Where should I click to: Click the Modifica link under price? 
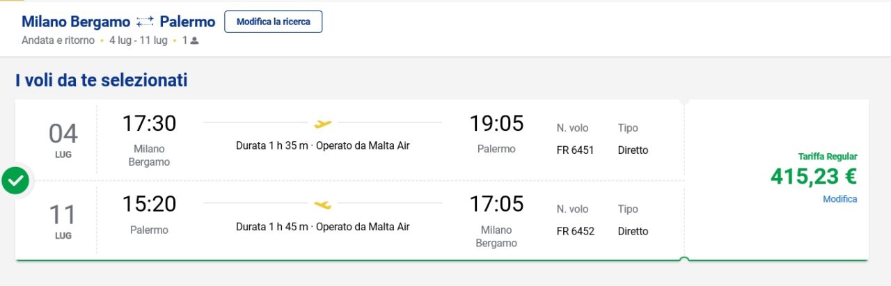coord(839,199)
